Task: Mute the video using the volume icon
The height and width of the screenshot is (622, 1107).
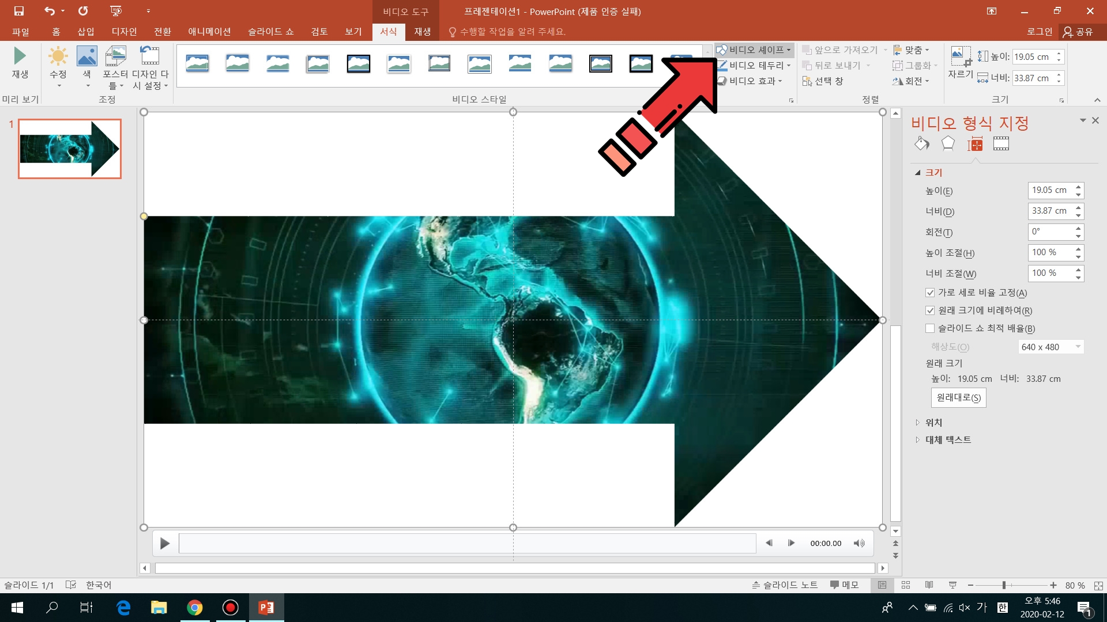Action: [x=859, y=543]
